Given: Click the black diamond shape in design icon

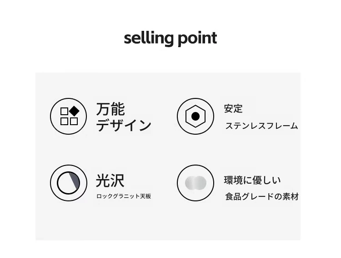Looking at the screenshot, I should pos(74,112).
